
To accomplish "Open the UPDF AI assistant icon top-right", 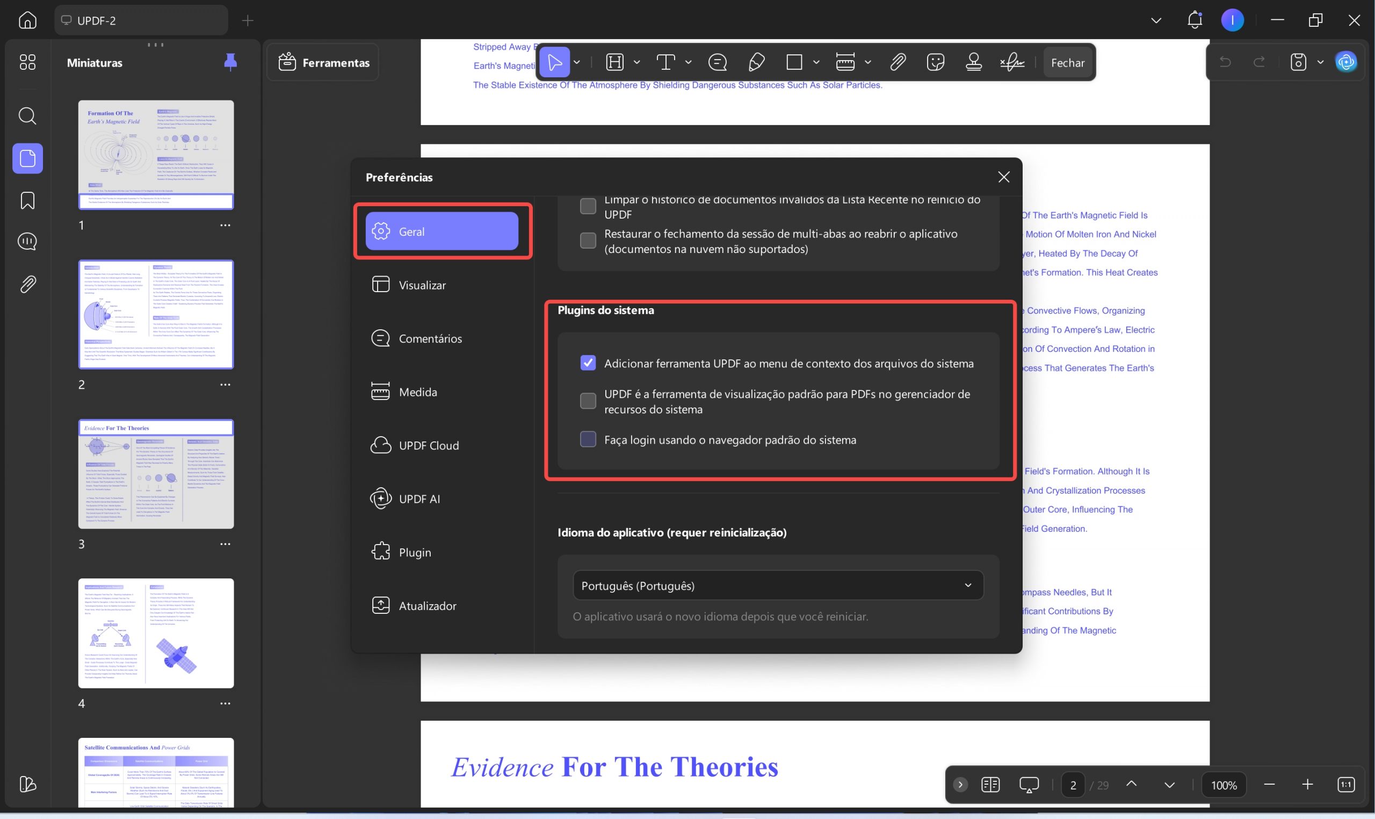I will click(x=1347, y=62).
